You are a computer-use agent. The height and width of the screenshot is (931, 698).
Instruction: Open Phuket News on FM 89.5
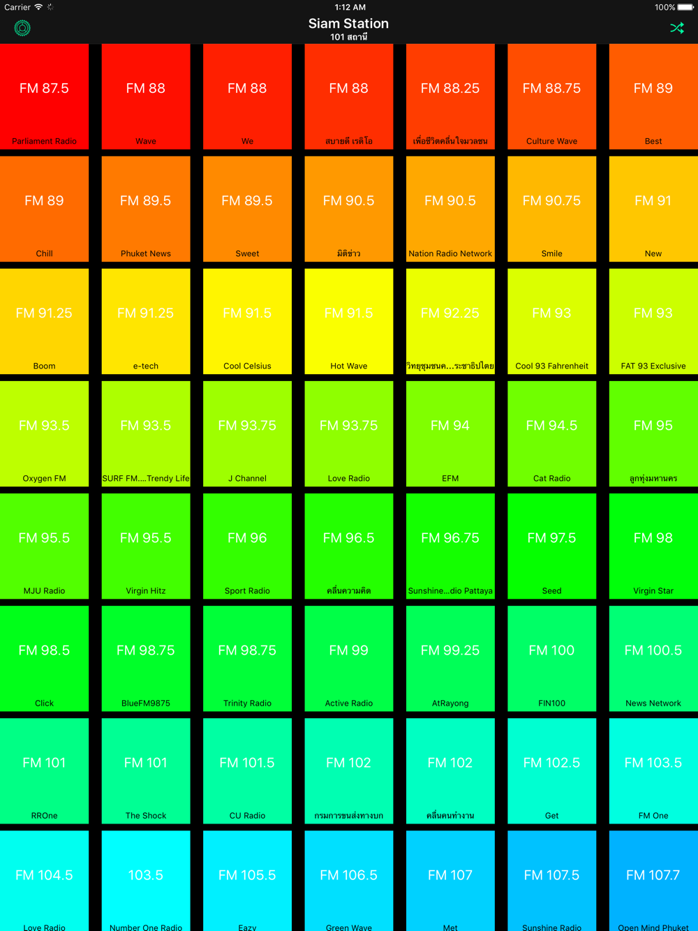click(146, 209)
